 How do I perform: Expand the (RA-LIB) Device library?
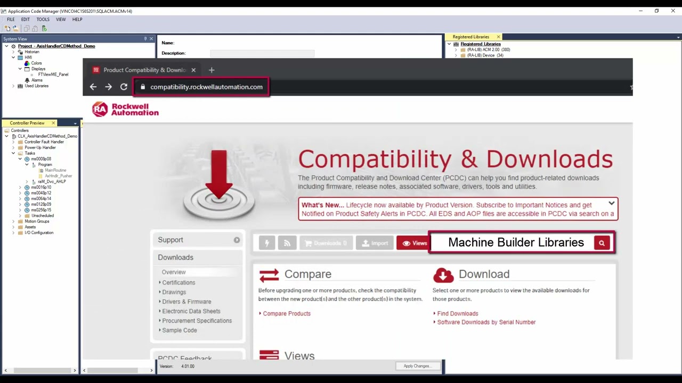pyautogui.click(x=456, y=55)
